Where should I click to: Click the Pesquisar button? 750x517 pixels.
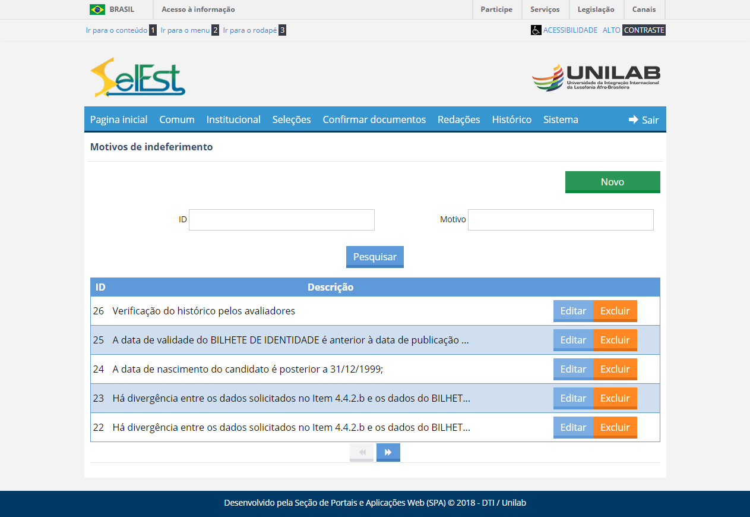coord(375,257)
